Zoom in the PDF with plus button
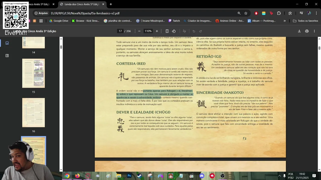 (x=157, y=31)
